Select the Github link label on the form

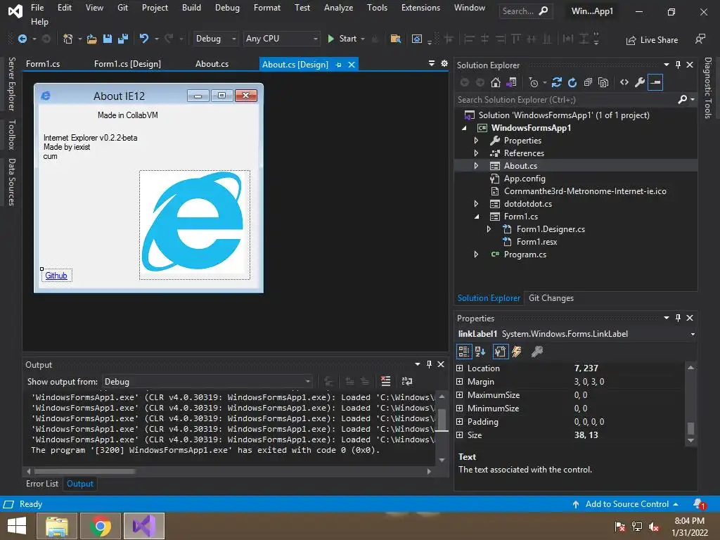(x=56, y=276)
